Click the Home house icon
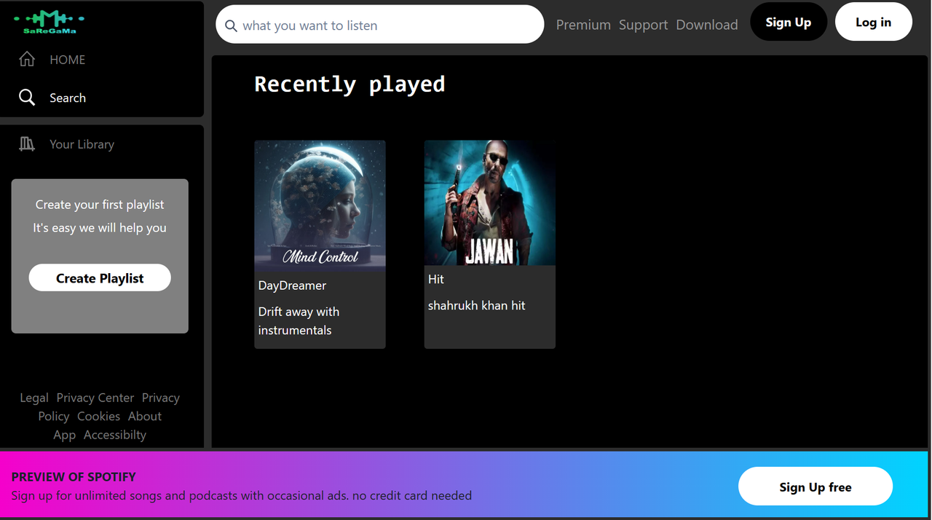The image size is (932, 520). [27, 60]
